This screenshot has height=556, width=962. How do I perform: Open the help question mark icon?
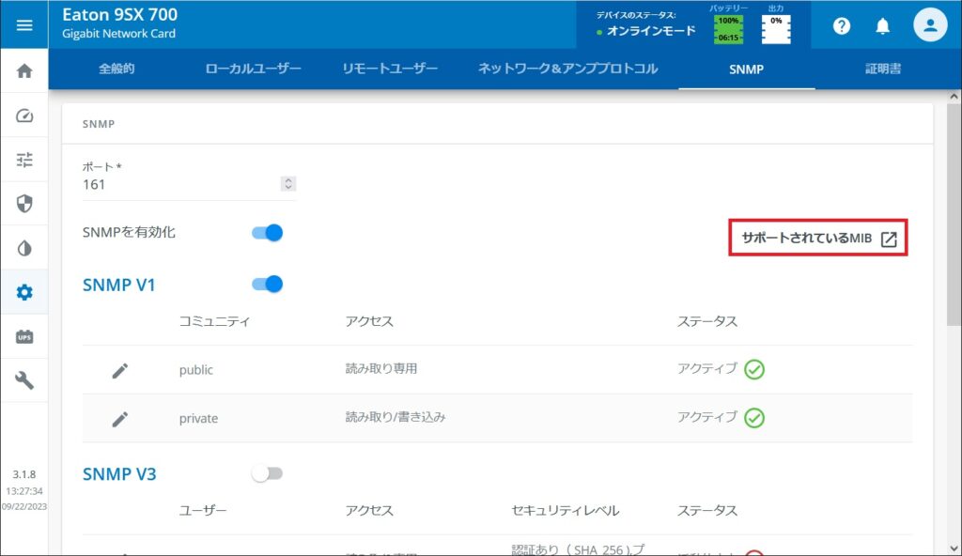[x=842, y=25]
